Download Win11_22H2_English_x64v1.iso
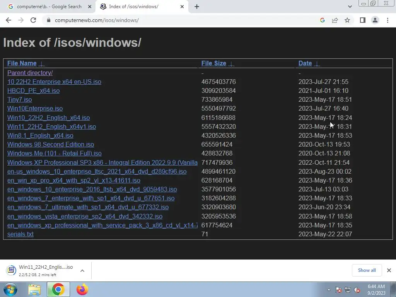This screenshot has width=396, height=297. pyautogui.click(x=51, y=126)
